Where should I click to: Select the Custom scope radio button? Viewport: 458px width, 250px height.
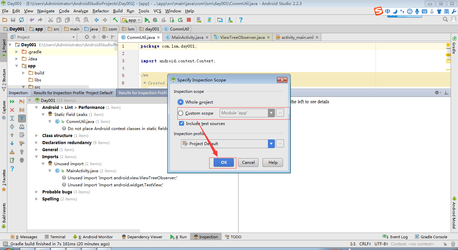[181, 113]
